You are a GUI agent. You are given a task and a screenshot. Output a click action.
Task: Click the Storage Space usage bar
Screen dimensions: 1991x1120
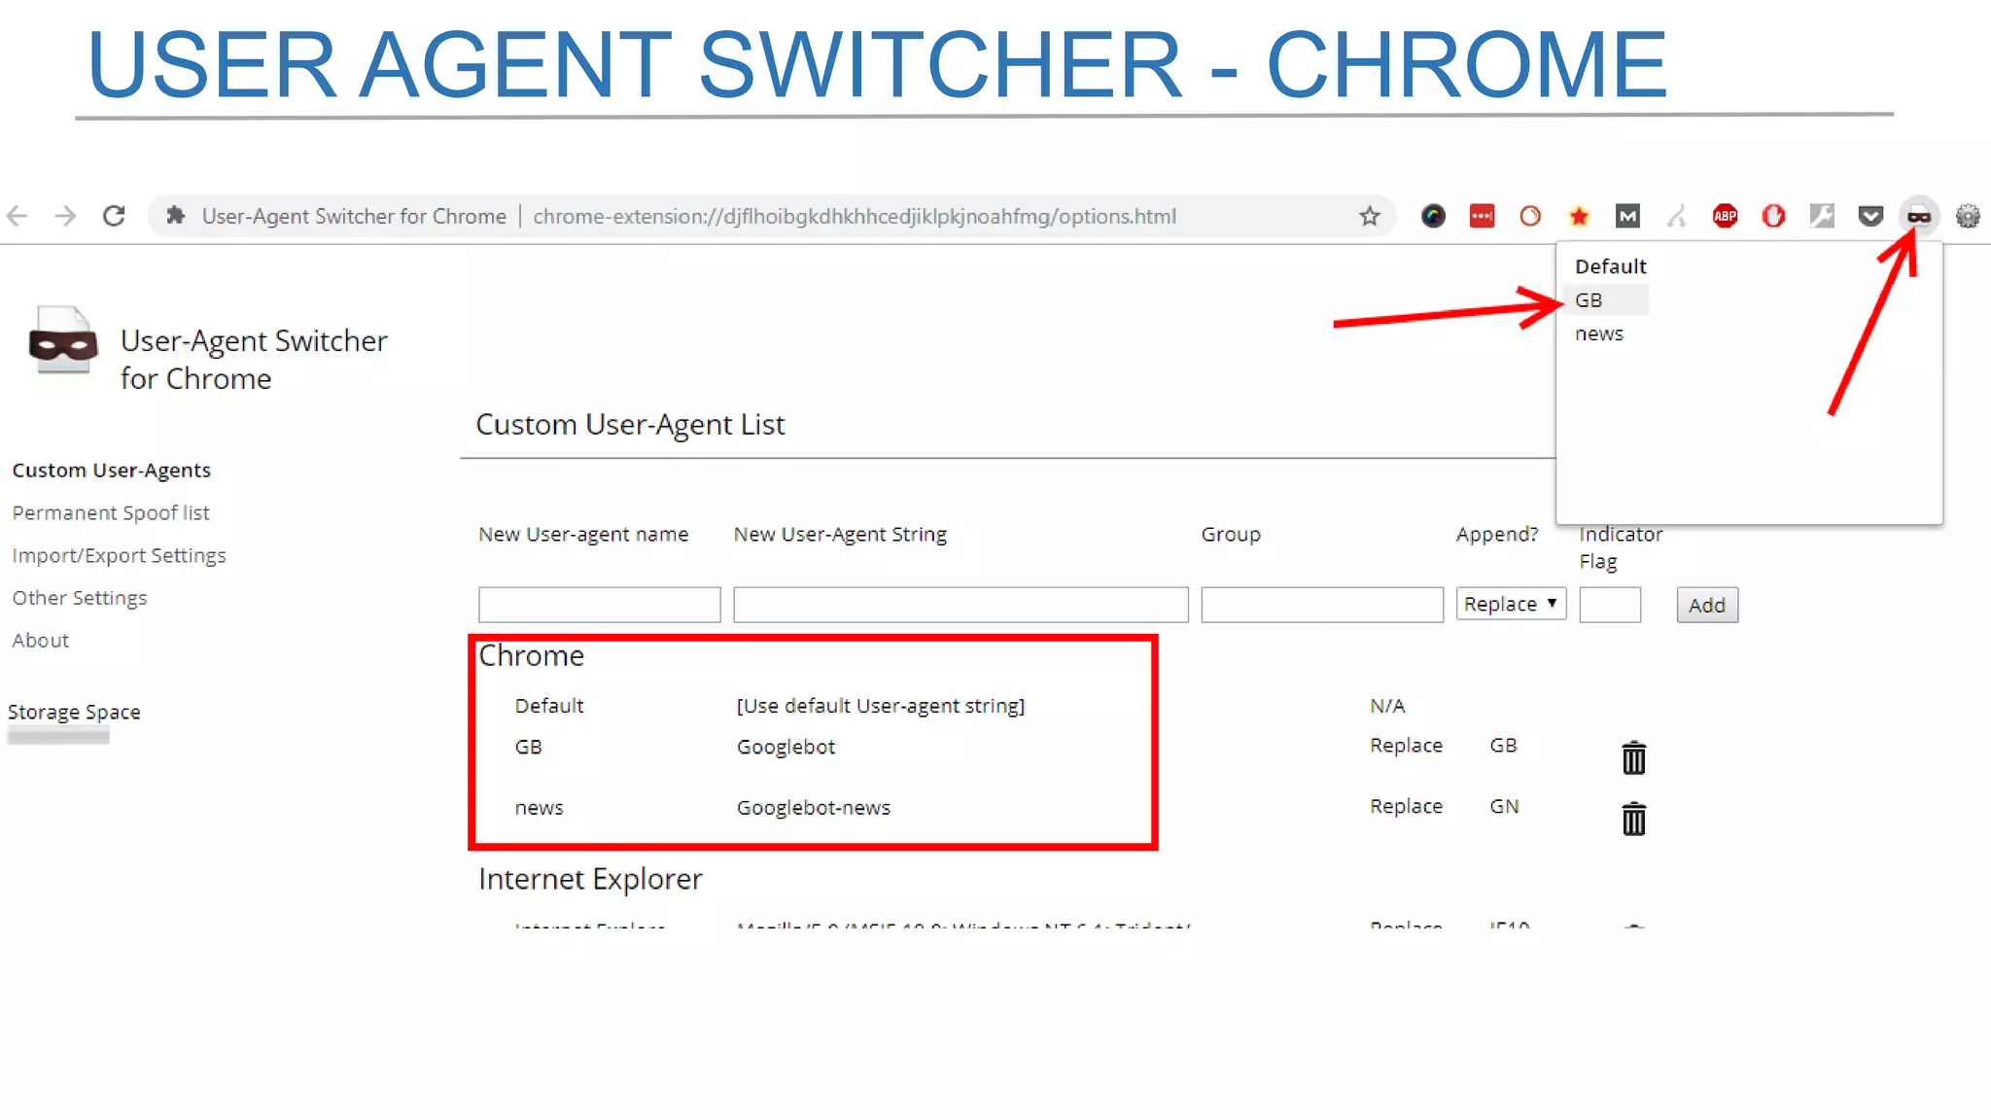click(58, 737)
